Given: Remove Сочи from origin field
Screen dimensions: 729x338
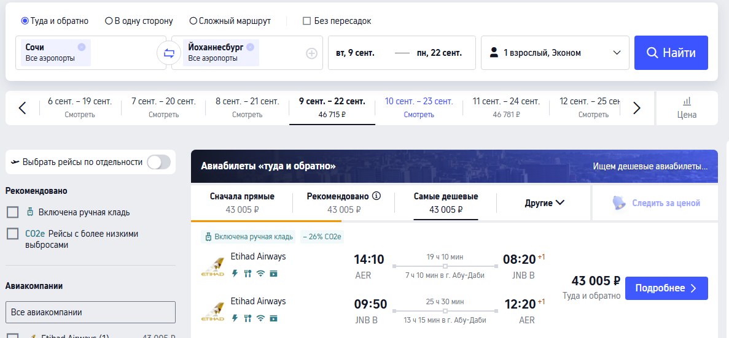Looking at the screenshot, I should [81, 47].
